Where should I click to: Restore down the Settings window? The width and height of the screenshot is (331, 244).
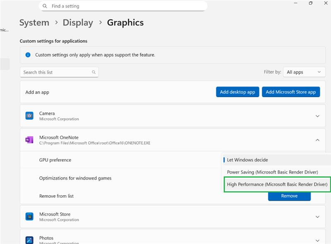[311, 3]
